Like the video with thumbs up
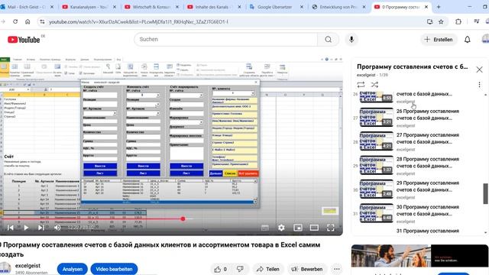489x275 pixels. coord(221,269)
